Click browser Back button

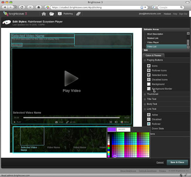coord(5,7)
